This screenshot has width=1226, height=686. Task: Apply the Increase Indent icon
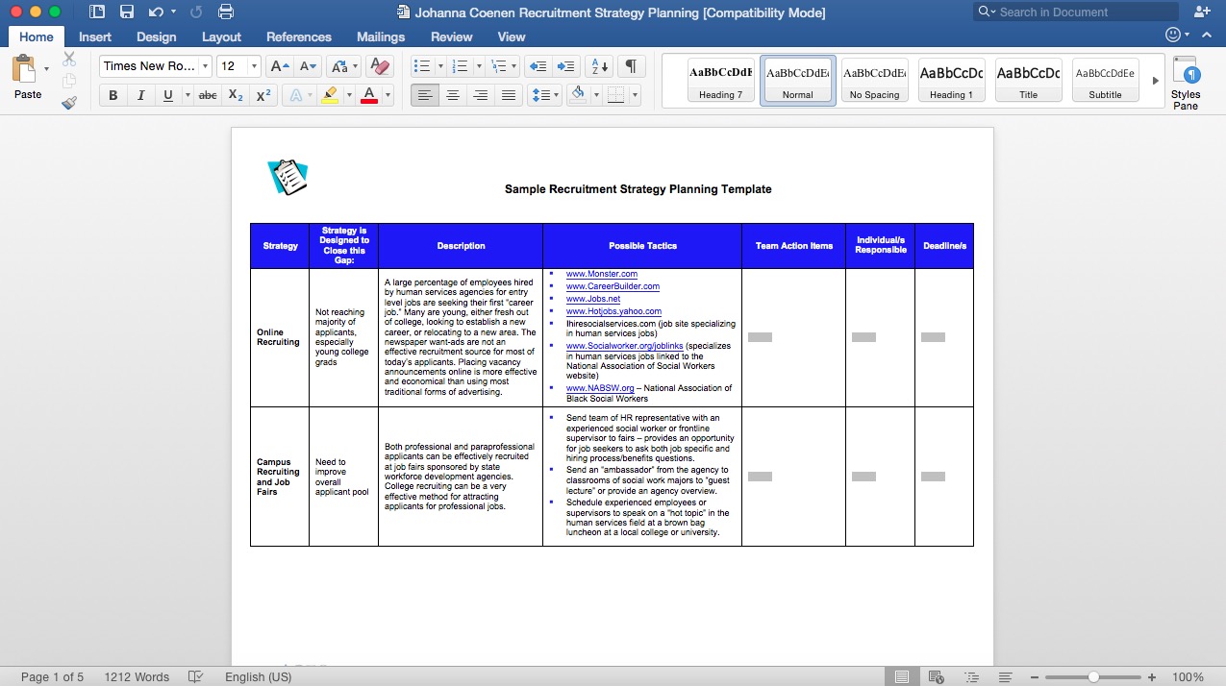[566, 66]
